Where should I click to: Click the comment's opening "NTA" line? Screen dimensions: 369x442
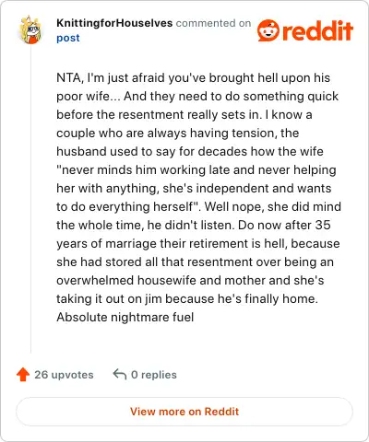tap(193, 77)
